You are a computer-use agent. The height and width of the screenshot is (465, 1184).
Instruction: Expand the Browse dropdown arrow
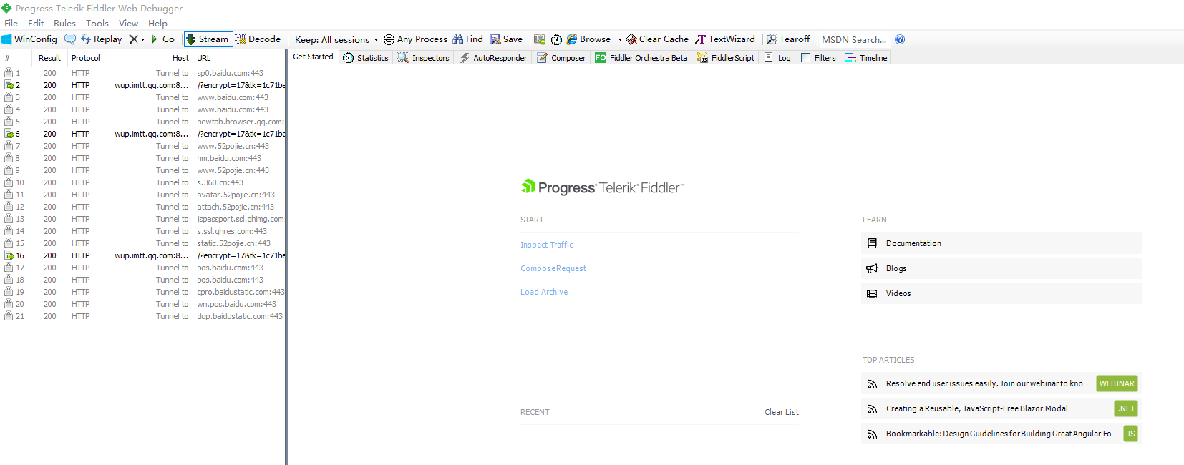(620, 39)
